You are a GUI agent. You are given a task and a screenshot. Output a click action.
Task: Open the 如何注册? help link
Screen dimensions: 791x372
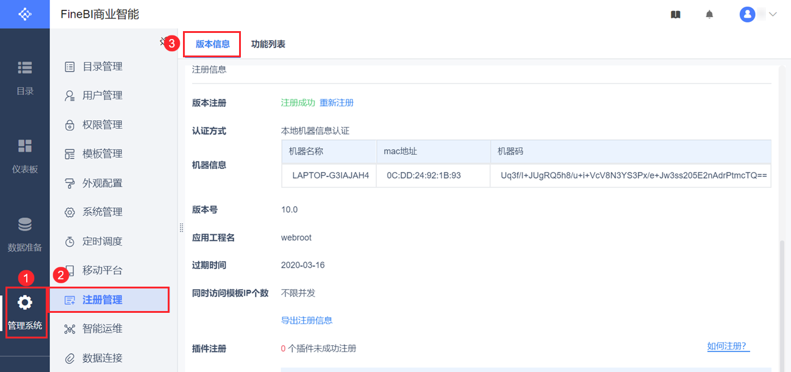(728, 346)
